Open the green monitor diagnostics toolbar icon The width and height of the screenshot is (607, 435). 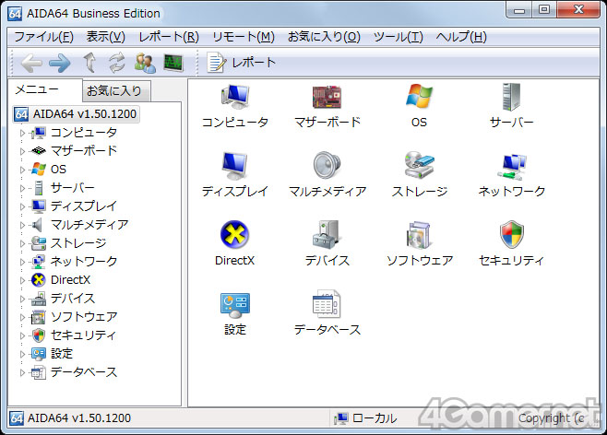[x=173, y=63]
